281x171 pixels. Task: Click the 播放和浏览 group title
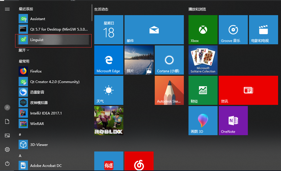pyautogui.click(x=197, y=9)
